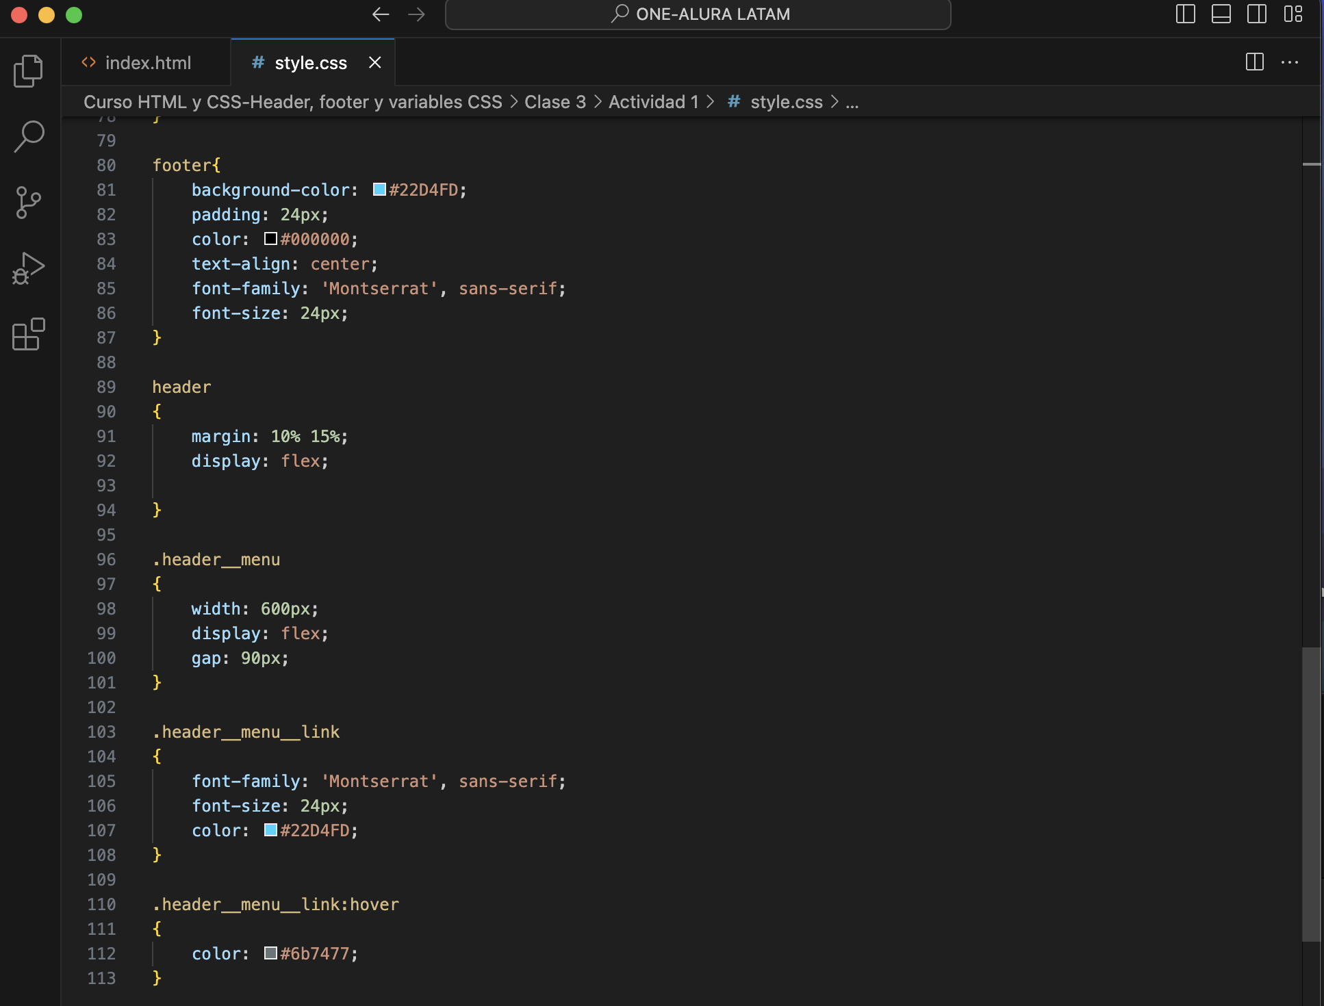
Task: Switch to the index.html tab
Action: [x=148, y=62]
